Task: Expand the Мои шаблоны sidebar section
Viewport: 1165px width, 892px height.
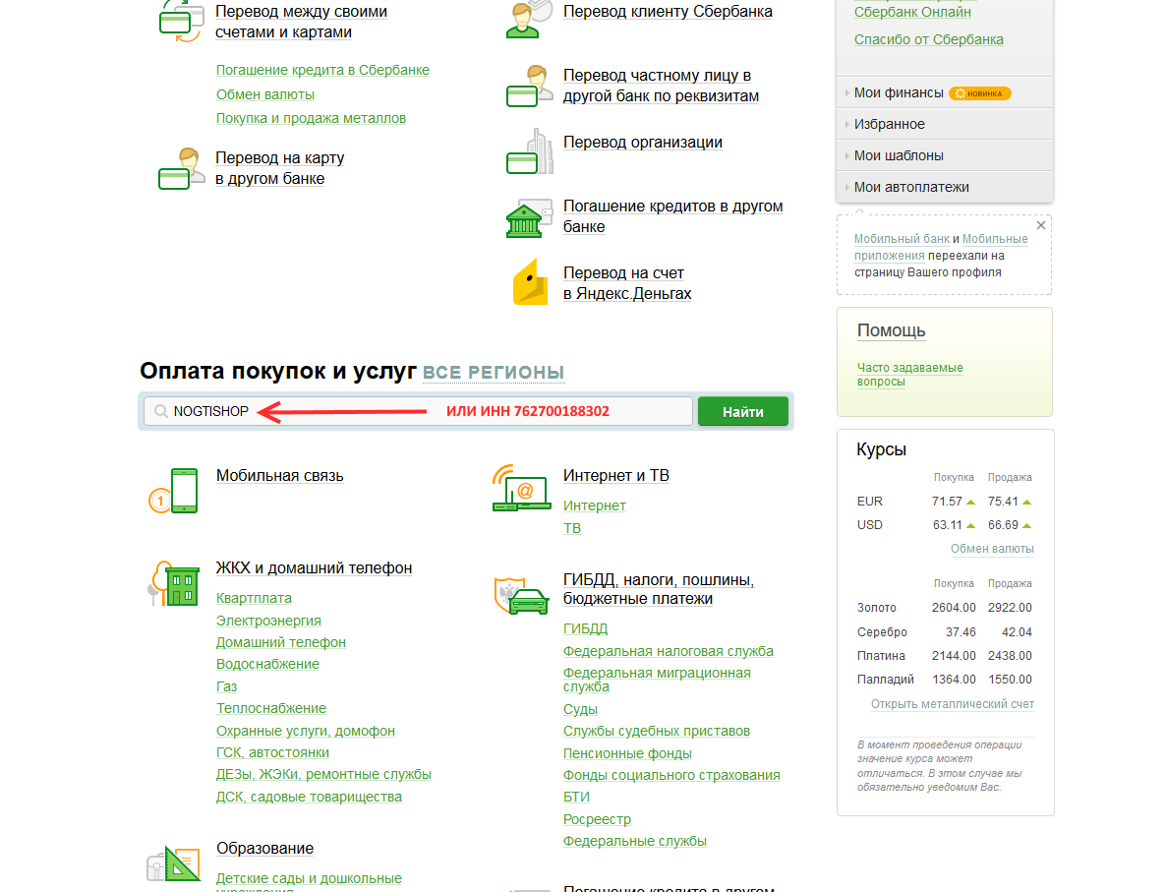Action: [945, 155]
